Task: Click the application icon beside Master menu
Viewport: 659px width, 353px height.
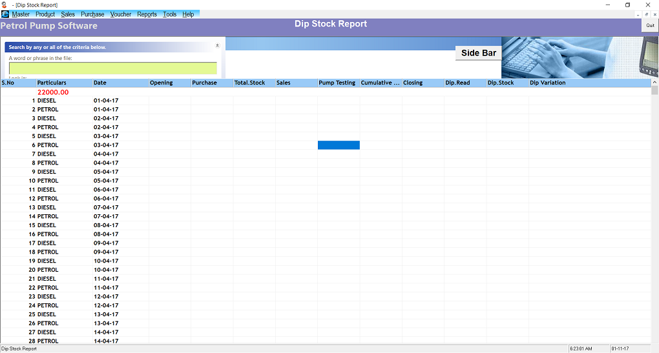Action: [x=5, y=14]
